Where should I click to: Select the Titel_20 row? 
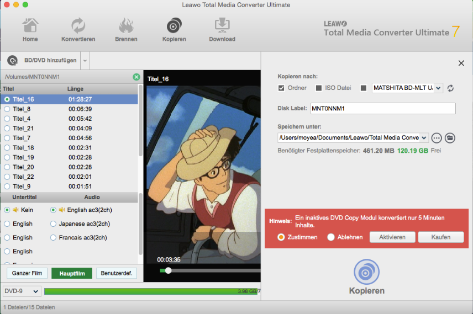tap(70, 167)
